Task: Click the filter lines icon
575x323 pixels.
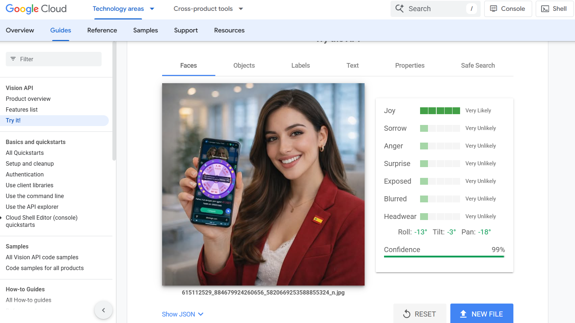Action: point(13,59)
